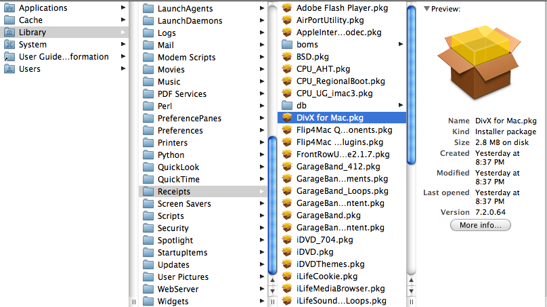The height and width of the screenshot is (307, 547).
Task: Select the iDVD_704.pkg package icon
Action: pyautogui.click(x=287, y=240)
